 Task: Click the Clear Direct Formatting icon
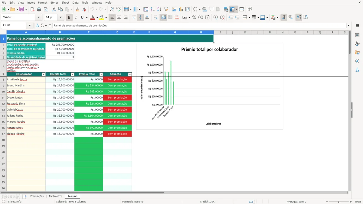84,9
